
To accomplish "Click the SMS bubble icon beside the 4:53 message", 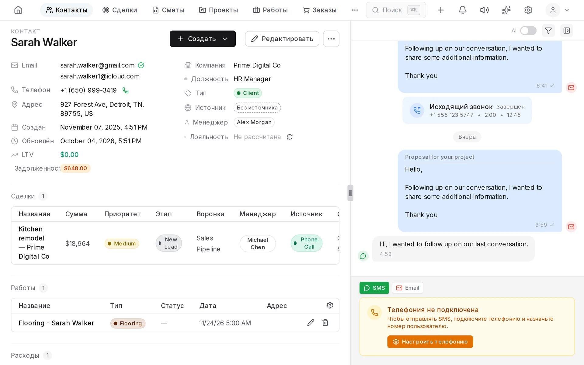I will (363, 256).
